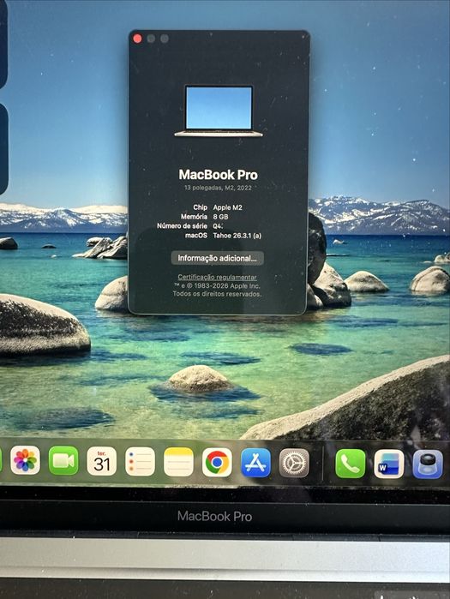The image size is (450, 599).
Task: Open the Notes app in the Dock
Action: click(x=179, y=462)
